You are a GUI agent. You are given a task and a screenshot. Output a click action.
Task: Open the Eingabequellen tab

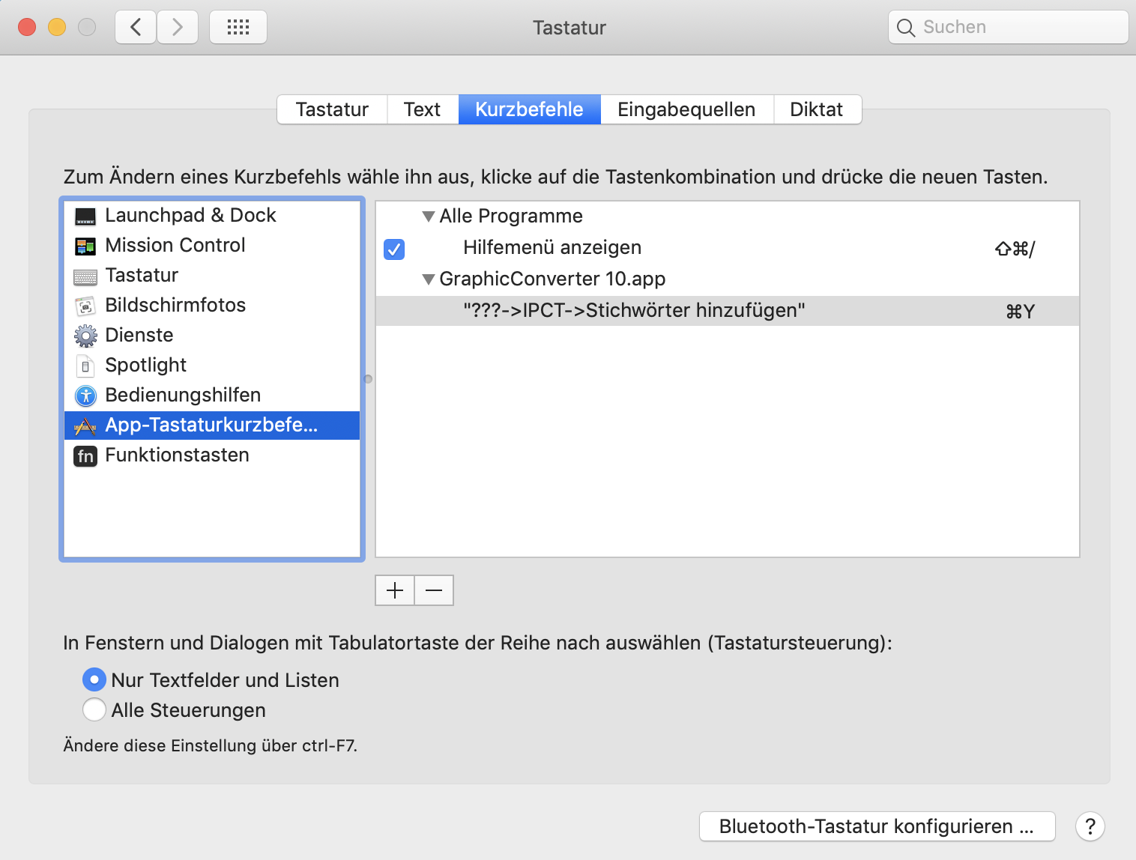click(x=686, y=109)
